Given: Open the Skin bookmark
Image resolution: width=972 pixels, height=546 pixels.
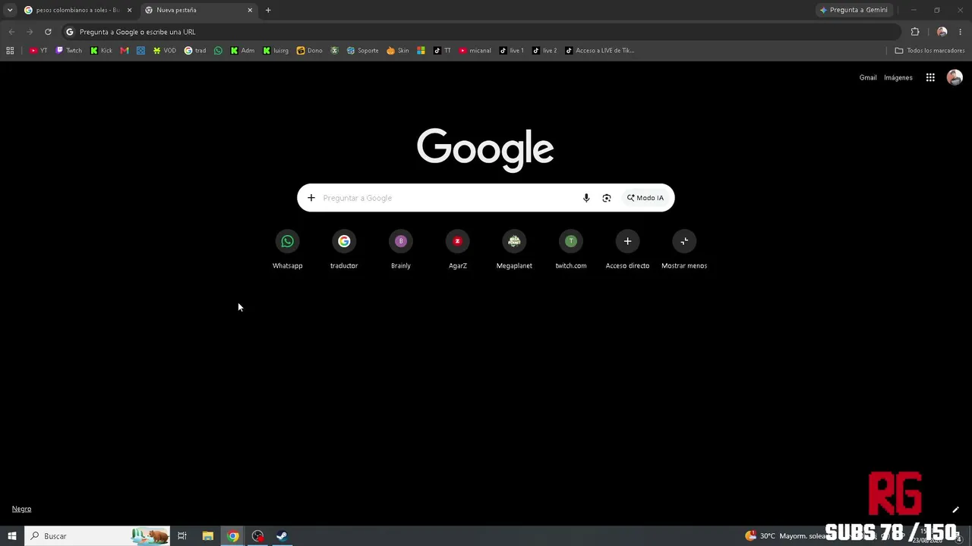Looking at the screenshot, I should click(x=398, y=51).
